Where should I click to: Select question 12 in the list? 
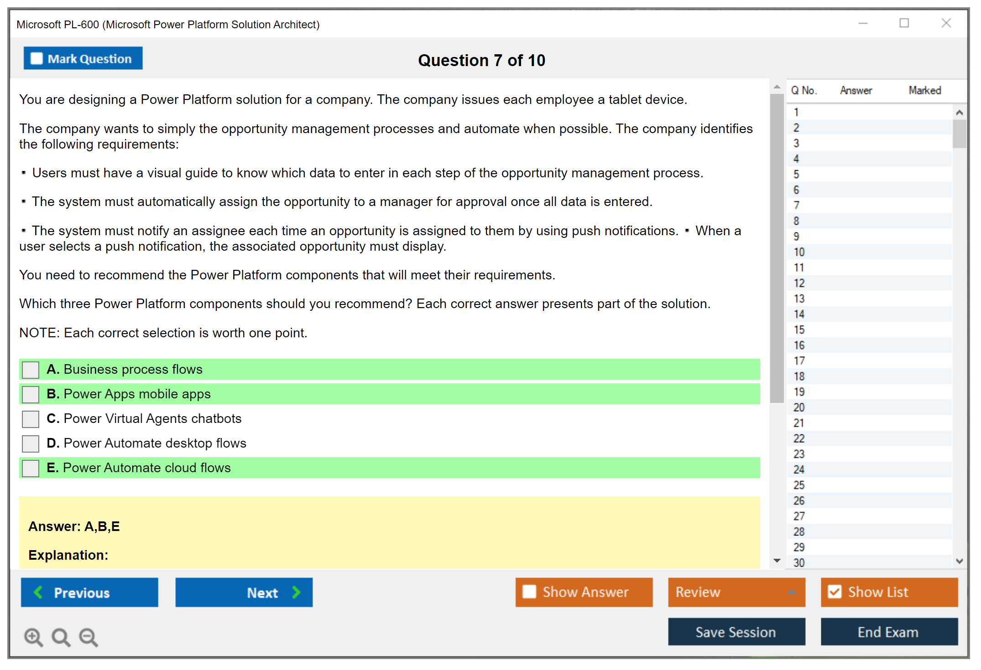point(799,283)
